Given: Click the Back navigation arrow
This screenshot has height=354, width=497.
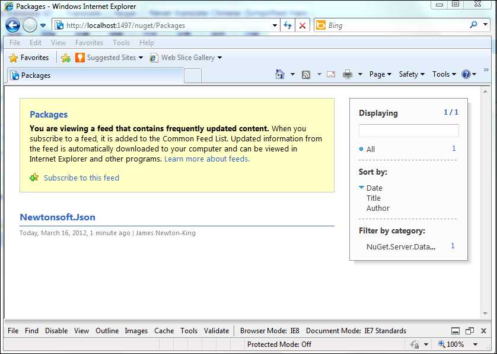Looking at the screenshot, I should tap(12, 26).
